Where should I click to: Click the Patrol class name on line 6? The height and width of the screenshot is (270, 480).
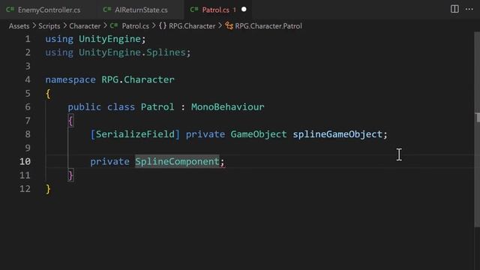(x=157, y=106)
